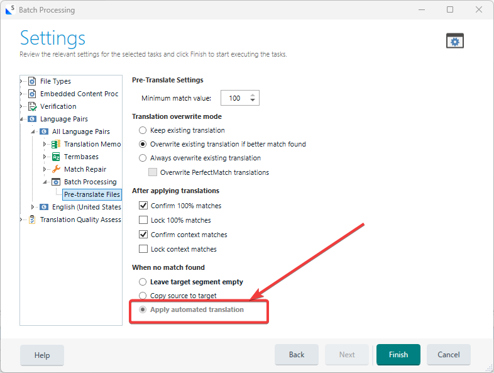Screen dimensions: 494x373
Task: Enable Lock context matches
Action: point(143,249)
